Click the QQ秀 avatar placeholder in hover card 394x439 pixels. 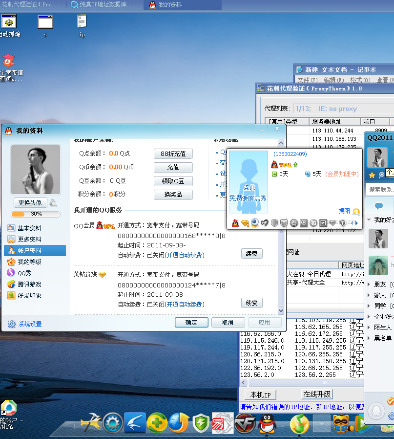tap(249, 182)
